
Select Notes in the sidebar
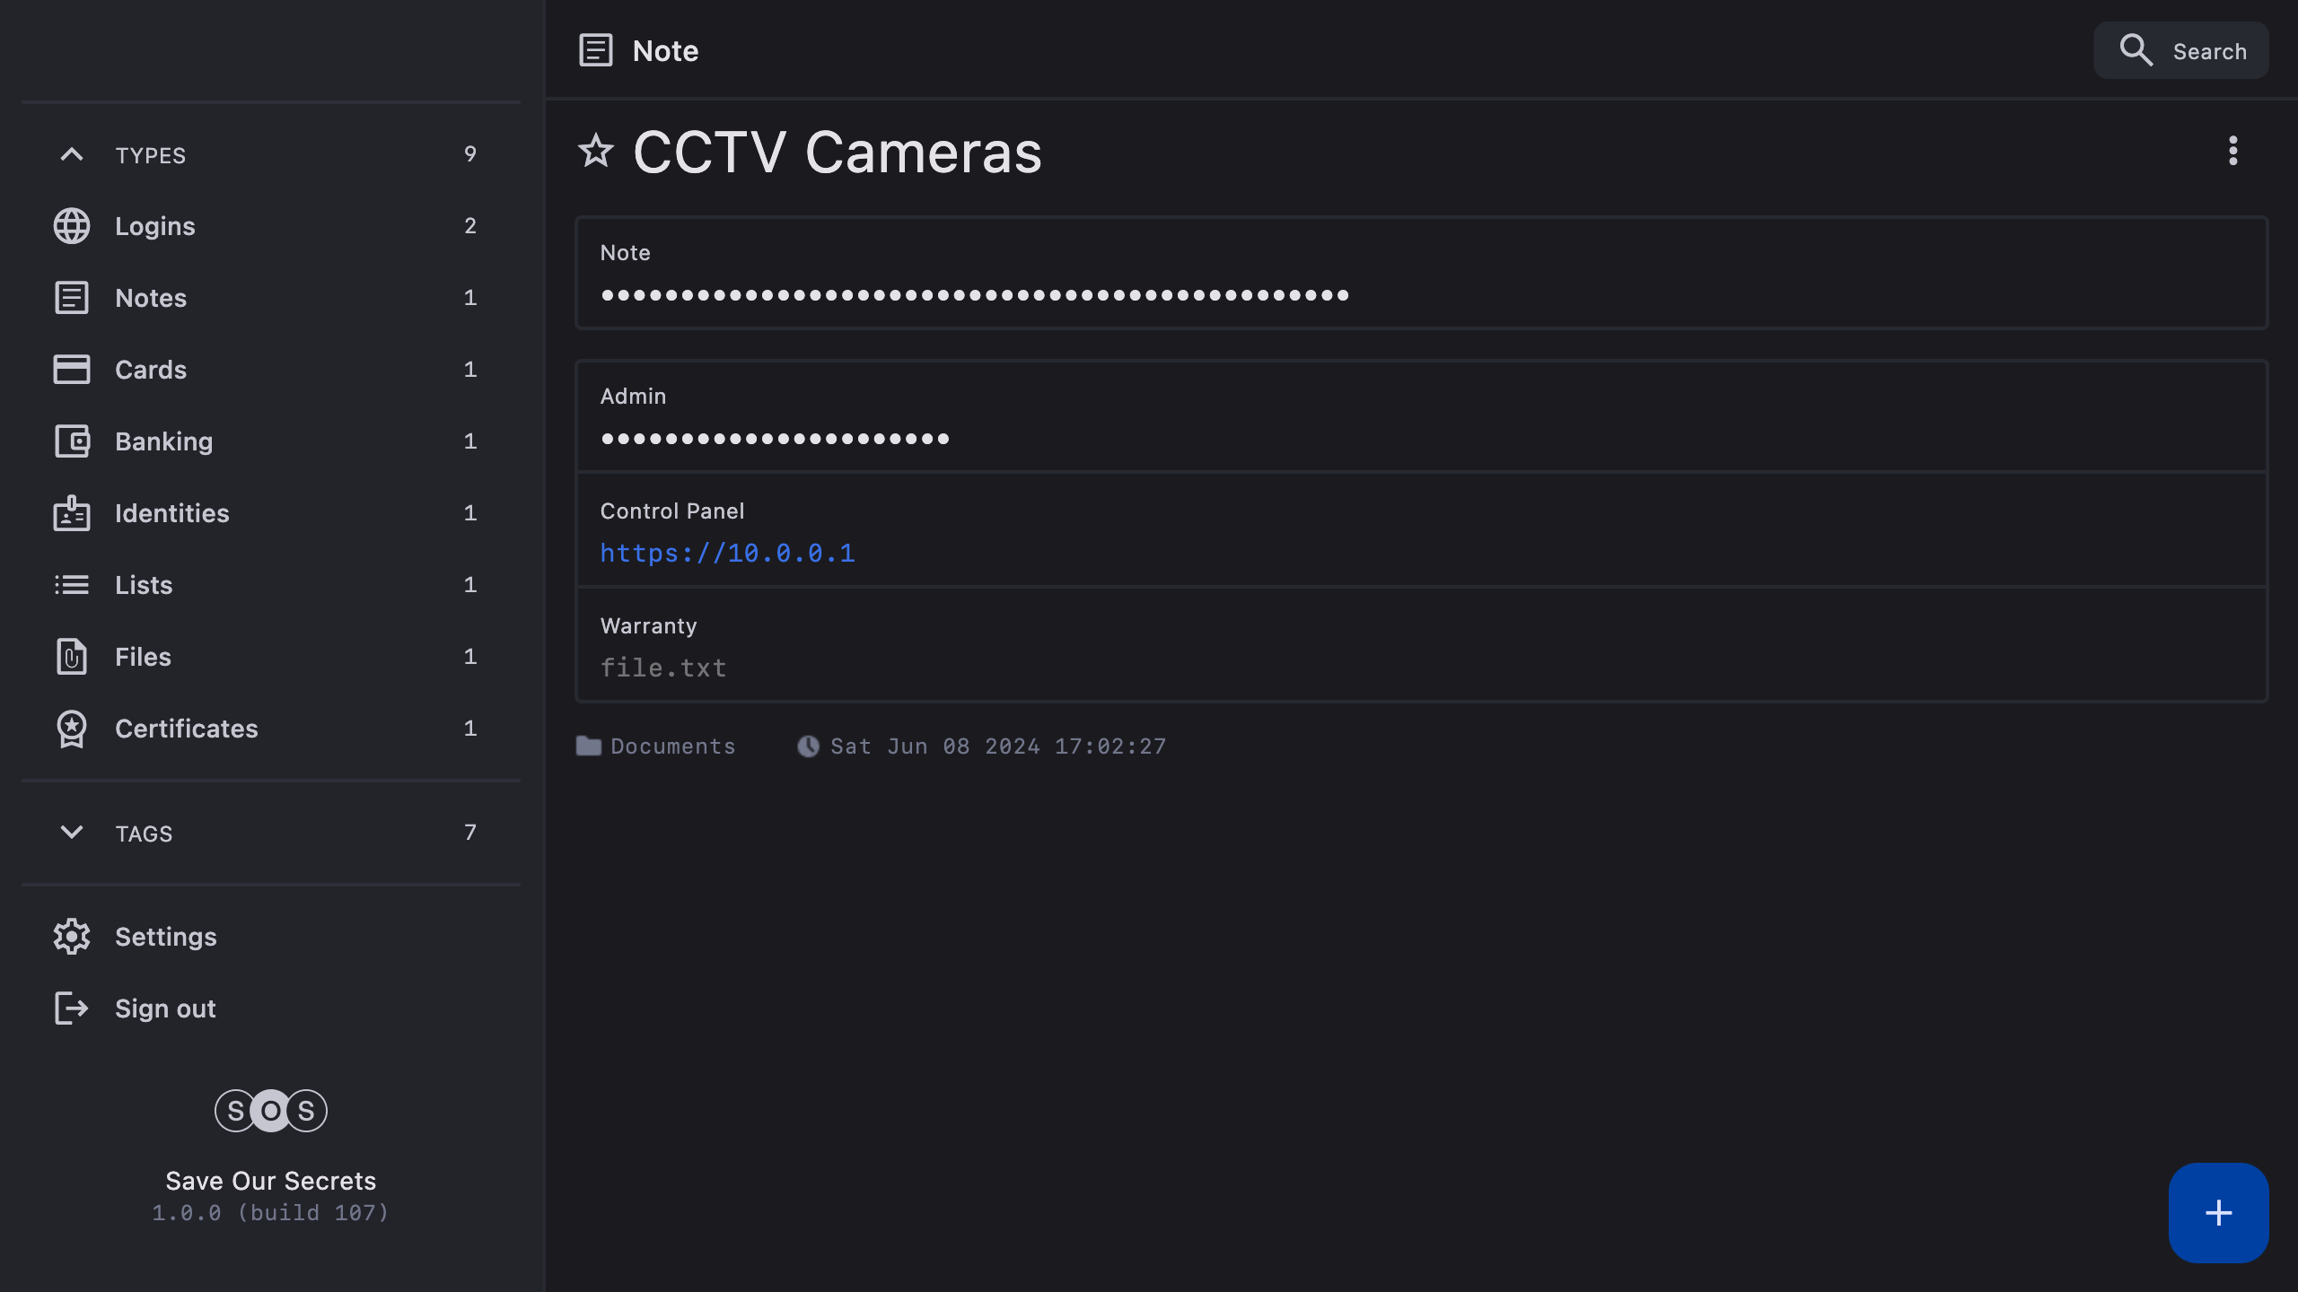point(151,298)
